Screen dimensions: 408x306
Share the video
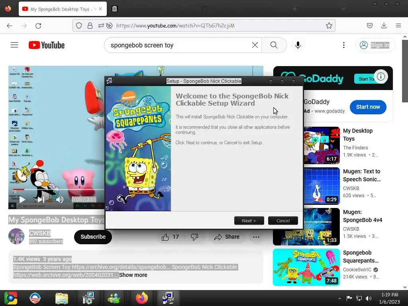227,237
